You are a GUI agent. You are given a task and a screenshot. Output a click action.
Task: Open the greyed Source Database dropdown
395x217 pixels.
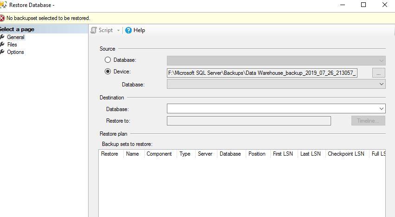276,60
